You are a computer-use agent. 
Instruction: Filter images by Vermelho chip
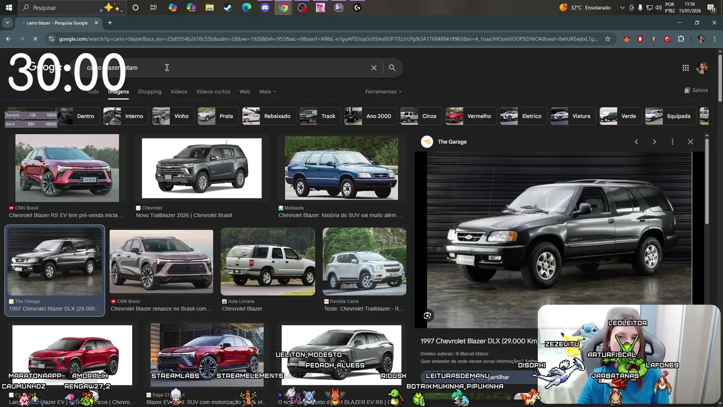(471, 116)
